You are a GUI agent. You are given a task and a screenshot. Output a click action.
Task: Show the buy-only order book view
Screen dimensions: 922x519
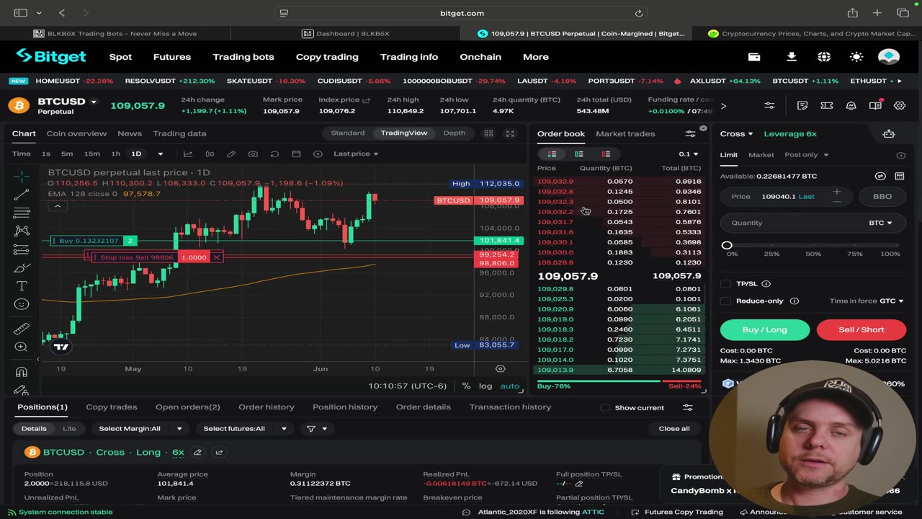579,154
